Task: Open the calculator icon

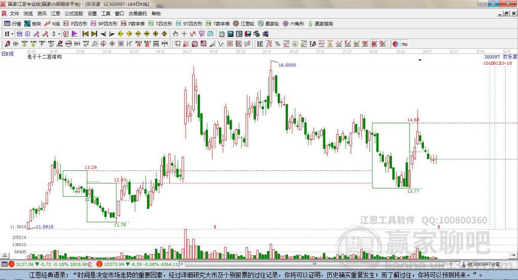Action: (x=230, y=34)
